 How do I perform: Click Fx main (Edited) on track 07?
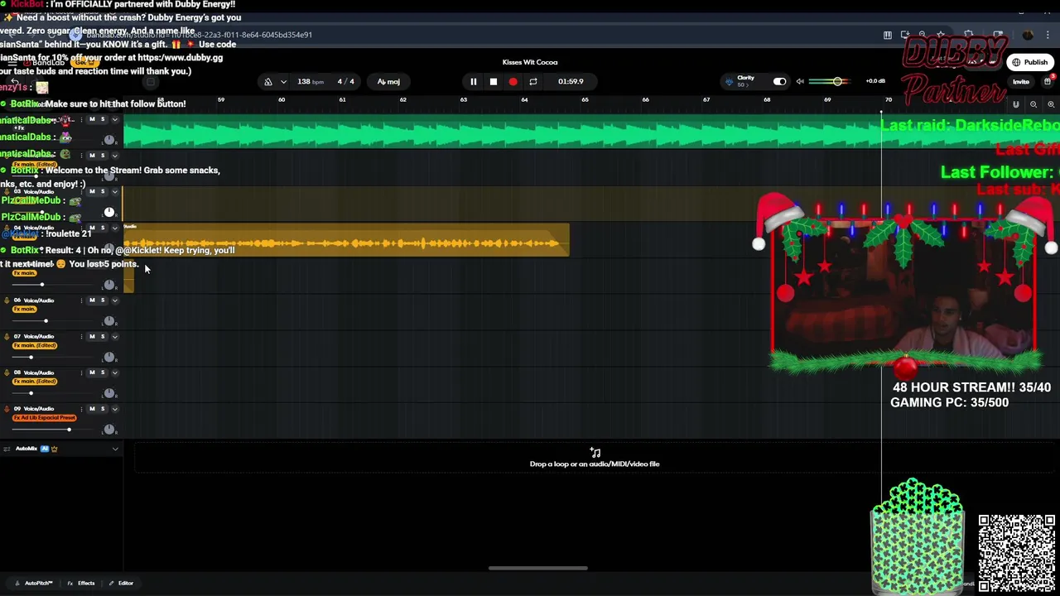pyautogui.click(x=35, y=345)
